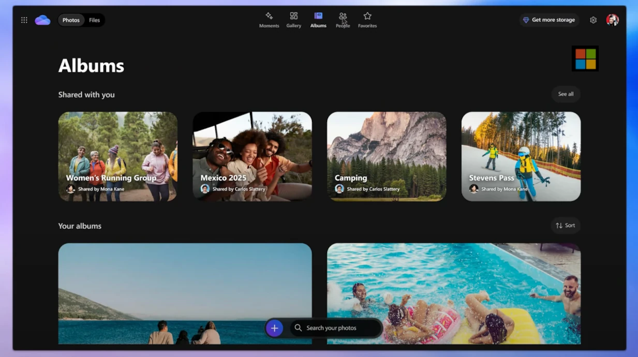This screenshot has width=638, height=357.
Task: Select the Photos mode toggle
Action: tap(71, 20)
